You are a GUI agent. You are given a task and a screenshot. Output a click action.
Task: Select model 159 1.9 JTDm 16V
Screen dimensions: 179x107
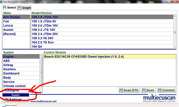coord(102,17)
